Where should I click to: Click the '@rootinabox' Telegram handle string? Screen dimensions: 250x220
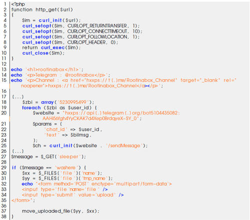[79, 75]
